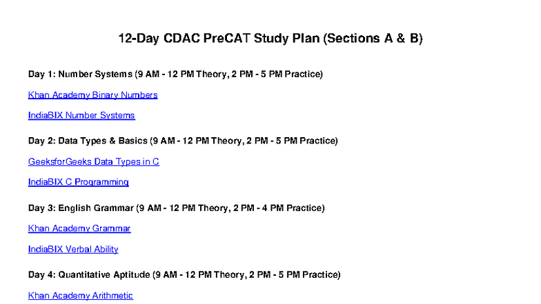Open the IndiaBIX C Programming link

[x=78, y=182]
